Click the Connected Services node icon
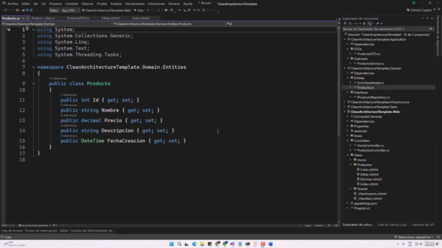Image resolution: width=442 pixels, height=248 pixels. click(352, 116)
